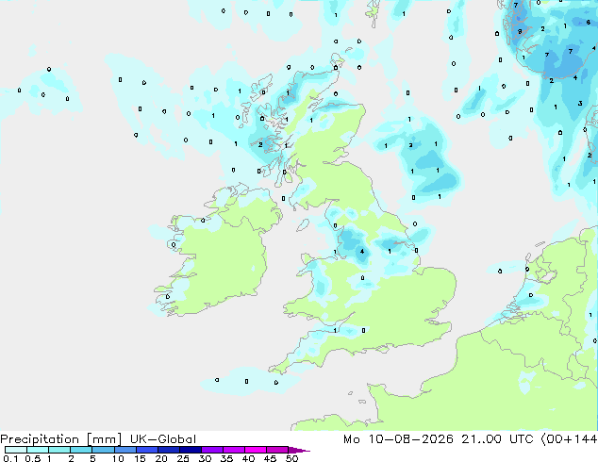Click the over-50 mm arrow at the legend's end

(x=299, y=450)
